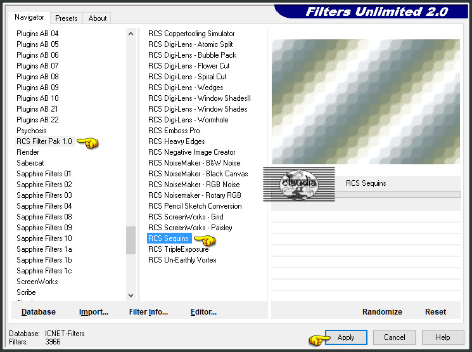Pick Plugins AB 08 category

pos(37,77)
